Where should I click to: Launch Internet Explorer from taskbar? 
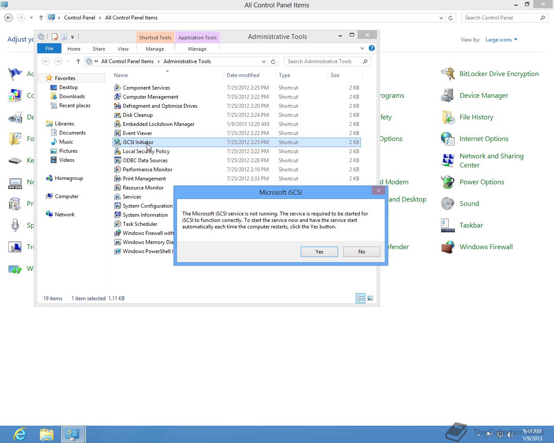[20, 434]
